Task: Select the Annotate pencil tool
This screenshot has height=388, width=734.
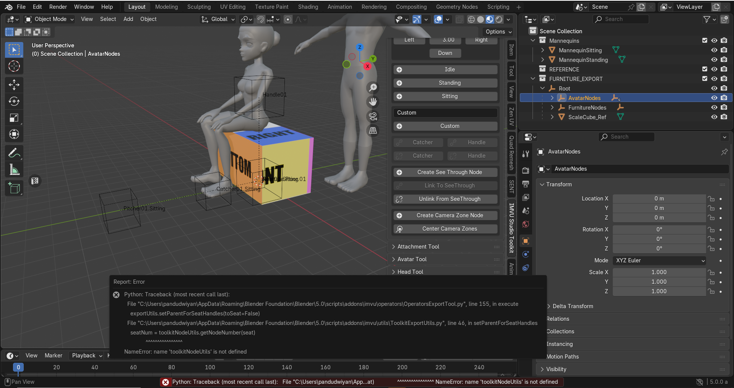Action: coord(14,153)
